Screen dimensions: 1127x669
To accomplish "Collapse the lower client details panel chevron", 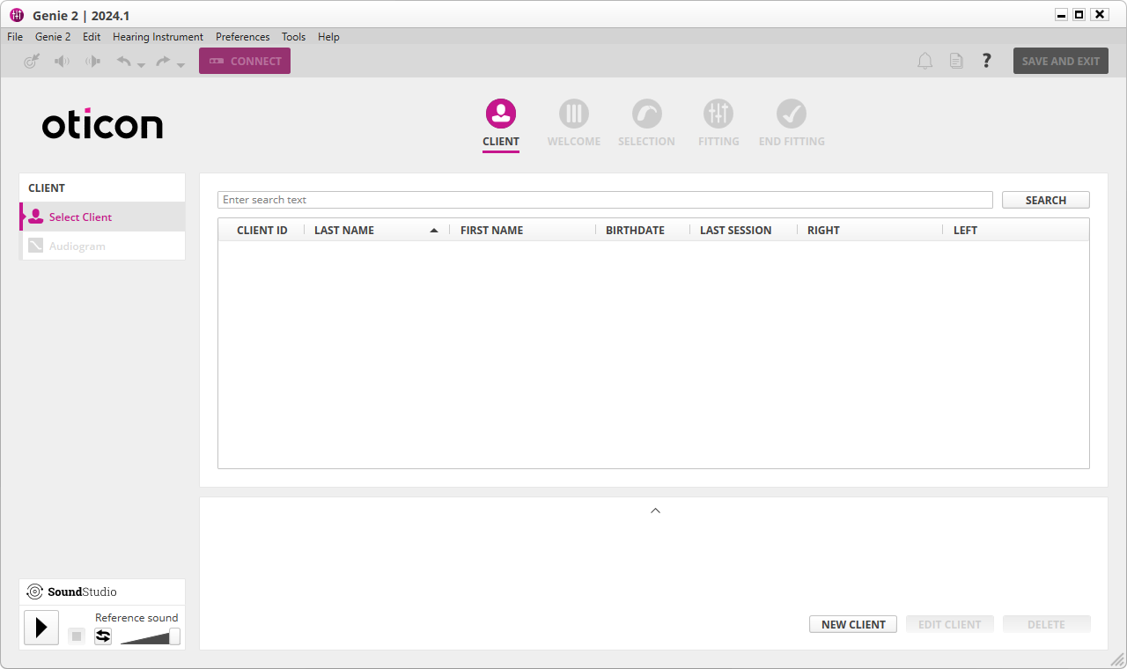I will pos(655,510).
